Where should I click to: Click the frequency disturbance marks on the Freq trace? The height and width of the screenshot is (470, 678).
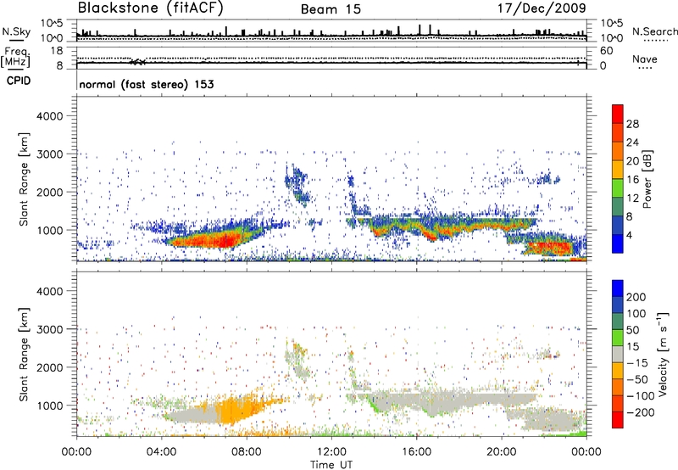tap(138, 62)
